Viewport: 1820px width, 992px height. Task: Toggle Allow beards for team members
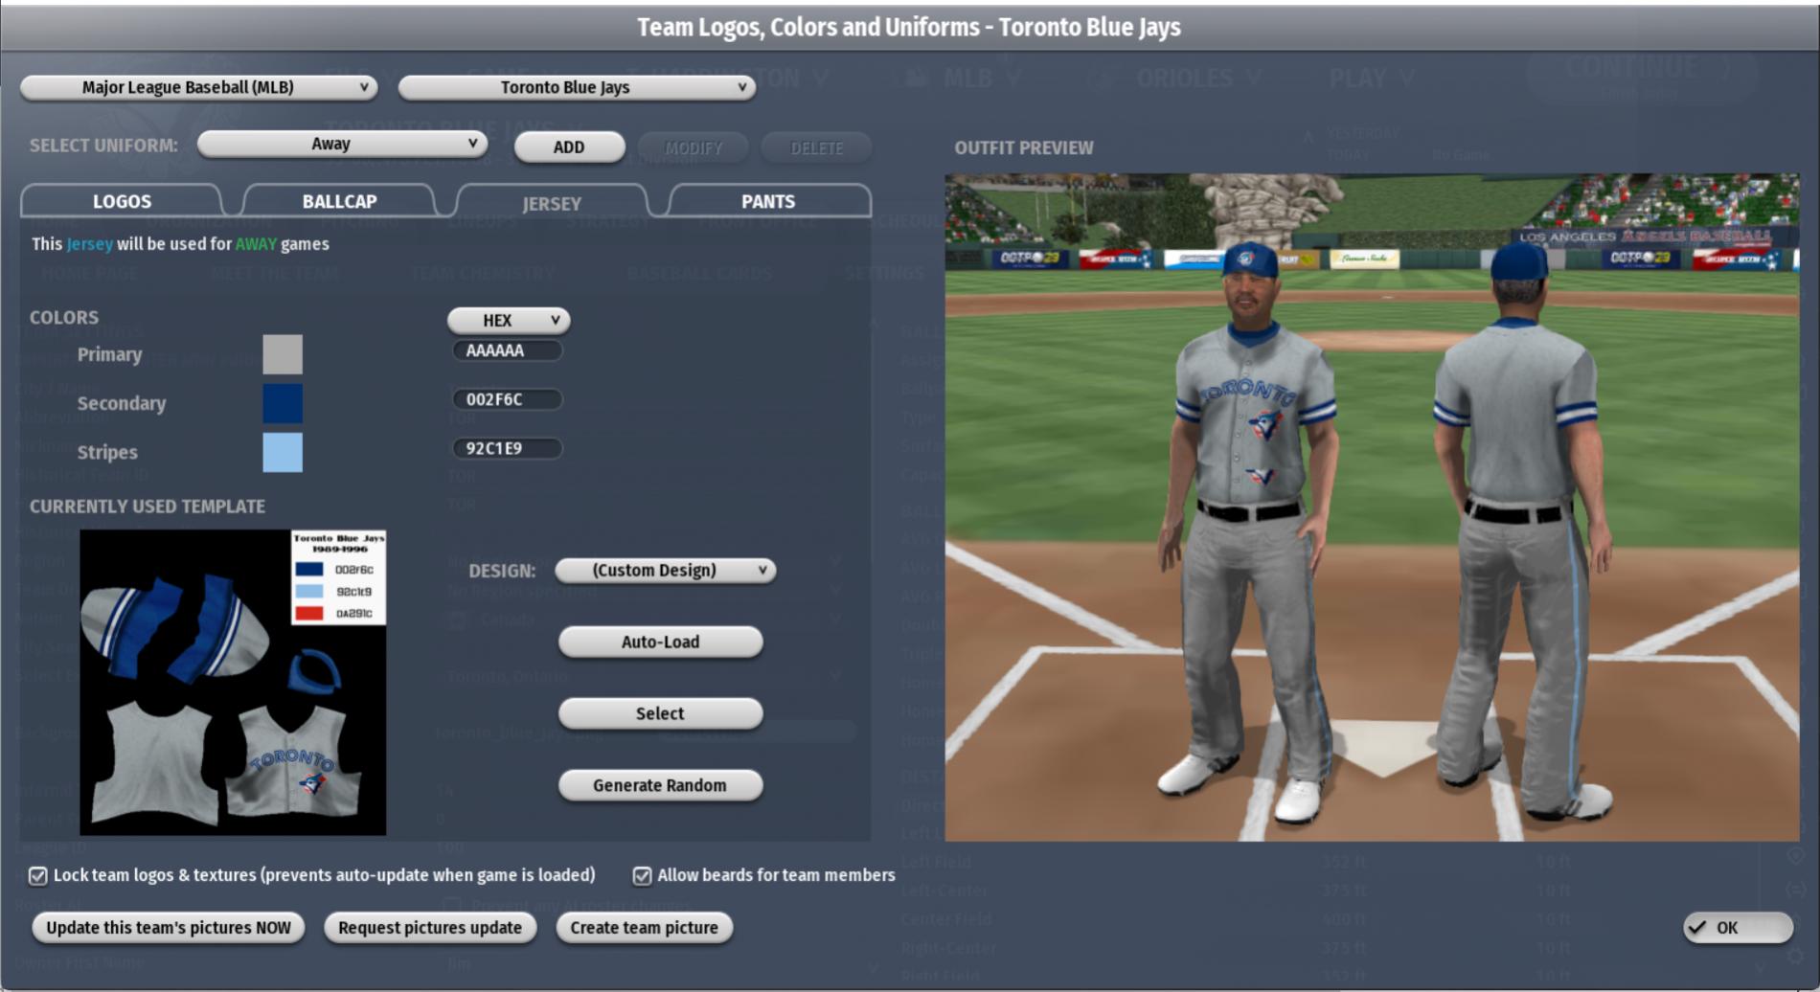pos(642,875)
